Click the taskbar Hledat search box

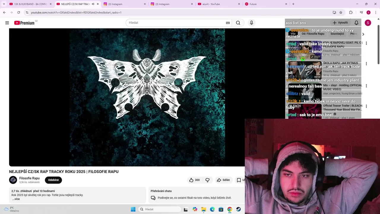coord(160,209)
